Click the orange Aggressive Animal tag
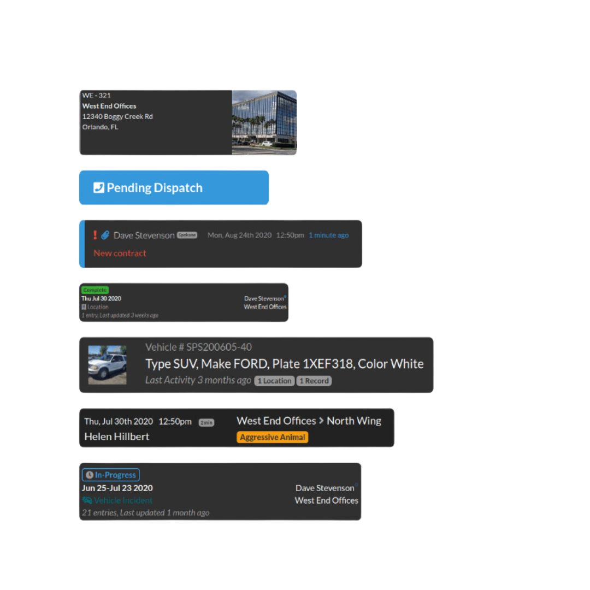Screen dimensions: 590x590 click(x=272, y=438)
